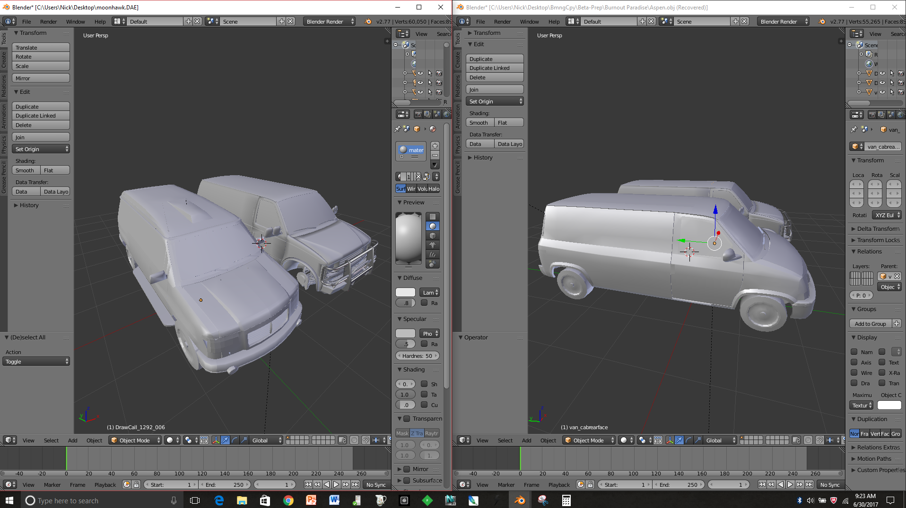Click Duplicate Linked in the right tool shelf
The height and width of the screenshot is (508, 906).
495,68
